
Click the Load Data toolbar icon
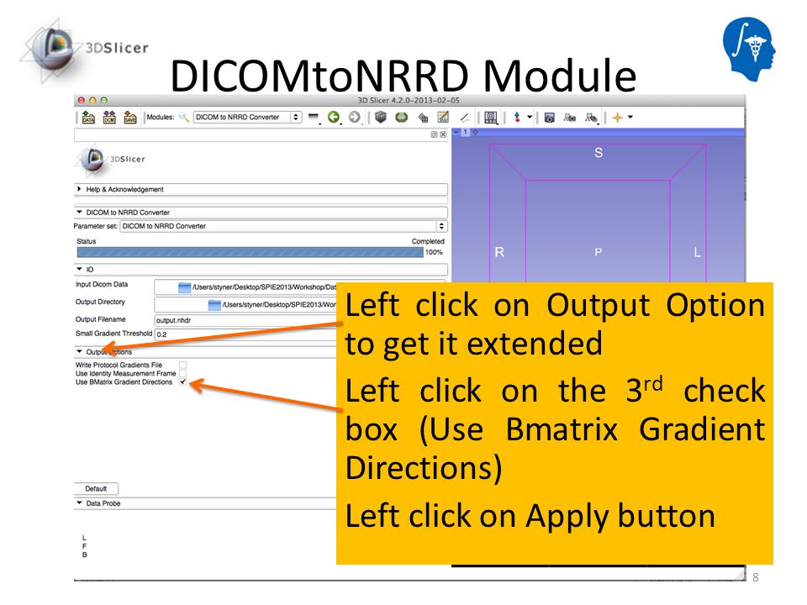[88, 118]
